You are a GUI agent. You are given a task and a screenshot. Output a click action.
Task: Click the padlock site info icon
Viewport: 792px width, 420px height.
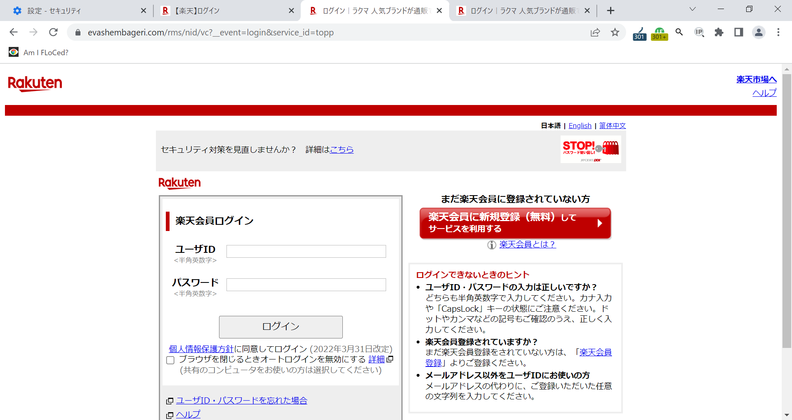[x=78, y=32]
